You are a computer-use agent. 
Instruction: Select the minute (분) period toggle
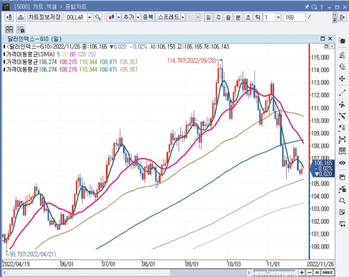238,17
